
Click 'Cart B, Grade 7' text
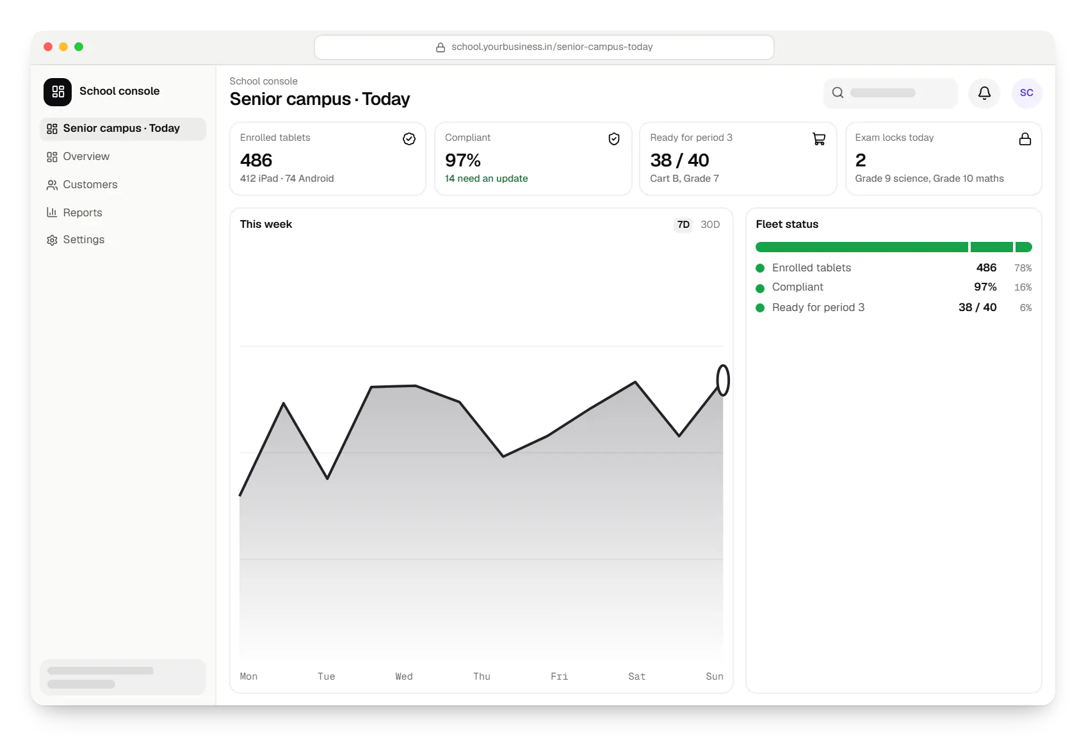click(x=685, y=179)
